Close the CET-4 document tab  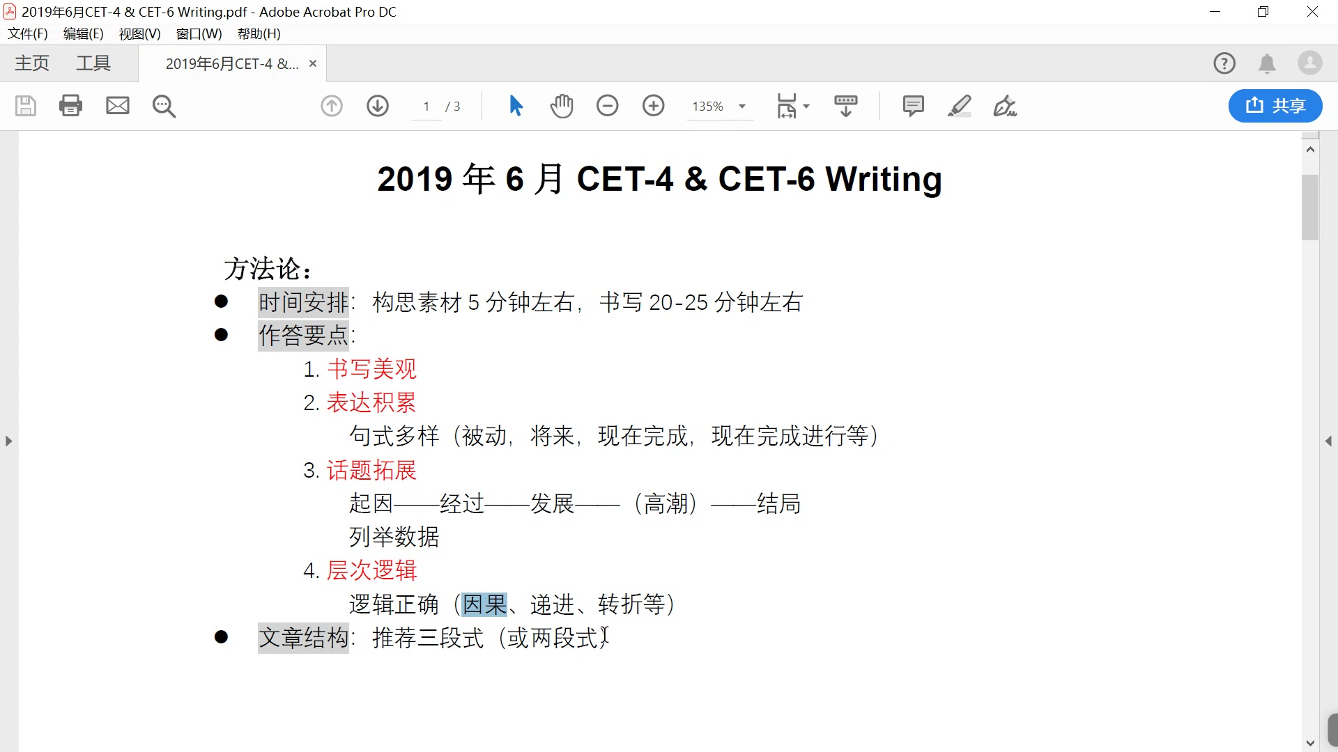(313, 63)
